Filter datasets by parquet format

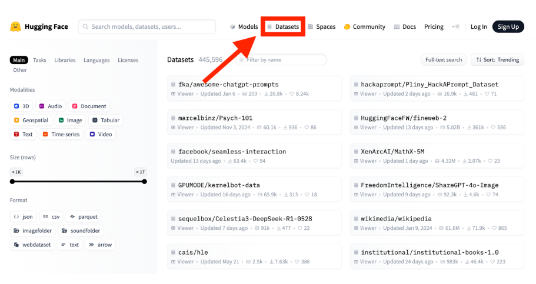coord(83,216)
